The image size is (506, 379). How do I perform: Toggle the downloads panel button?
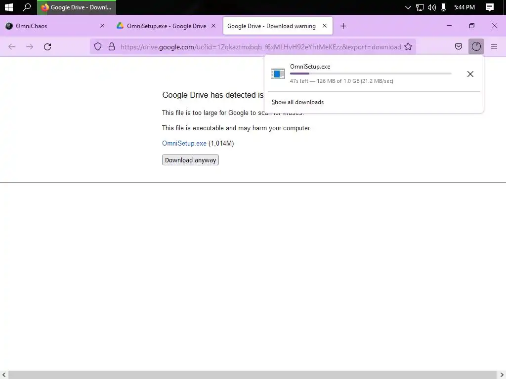click(x=476, y=47)
